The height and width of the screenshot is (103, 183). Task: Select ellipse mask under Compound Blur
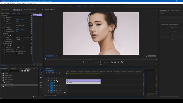5,45
